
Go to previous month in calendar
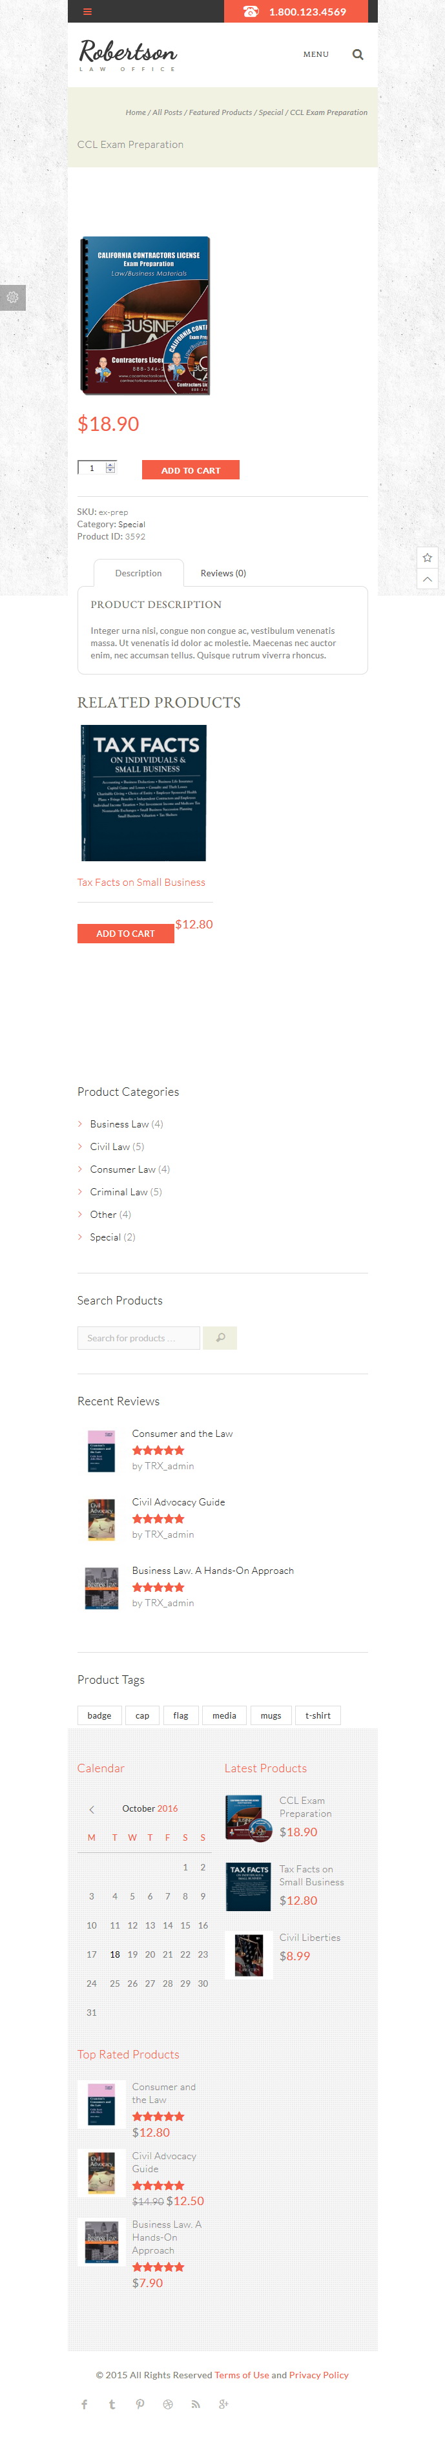(92, 1809)
